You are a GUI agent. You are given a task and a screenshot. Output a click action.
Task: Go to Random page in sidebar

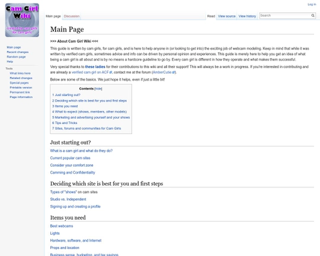[16, 57]
